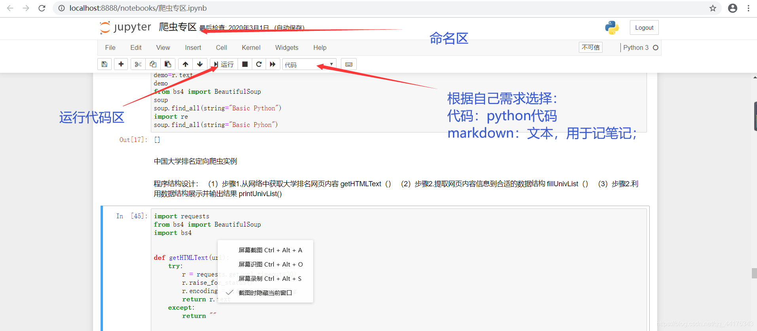Run the current cell with 运行 button
This screenshot has height=331, width=757.
(224, 64)
